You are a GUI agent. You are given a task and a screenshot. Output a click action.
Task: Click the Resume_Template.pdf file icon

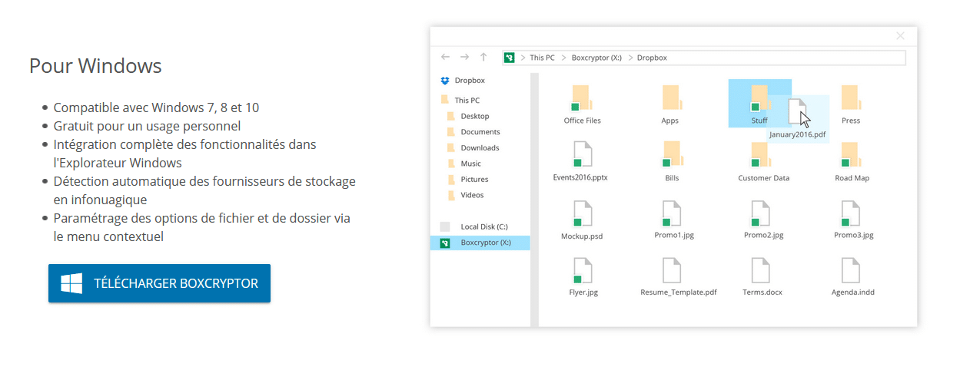[673, 270]
